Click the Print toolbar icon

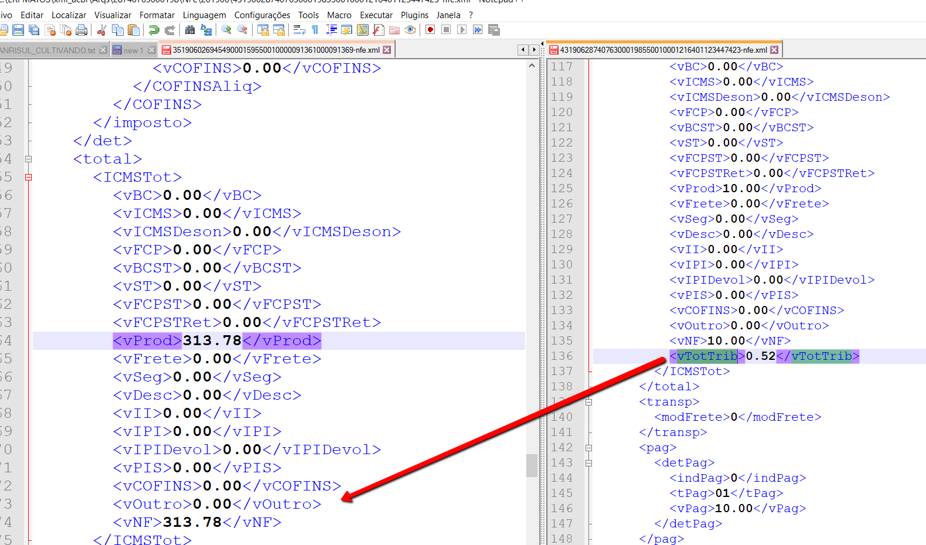tap(81, 30)
